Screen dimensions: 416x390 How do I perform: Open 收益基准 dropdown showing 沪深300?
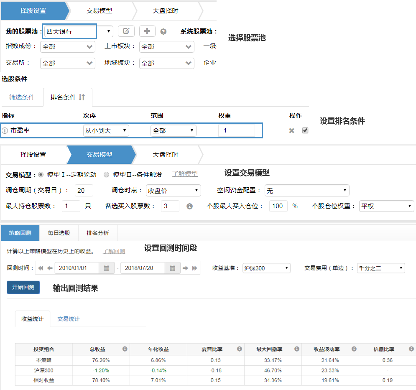tap(266, 268)
